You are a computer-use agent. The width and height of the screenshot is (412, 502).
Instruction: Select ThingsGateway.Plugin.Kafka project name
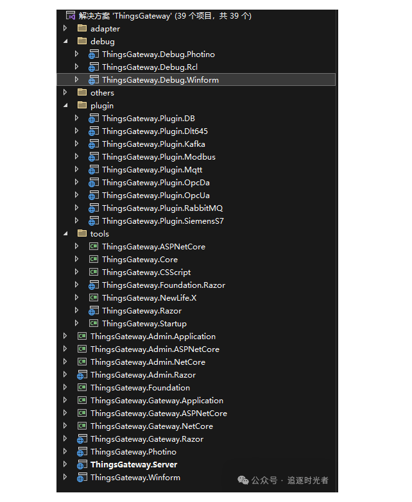(153, 144)
